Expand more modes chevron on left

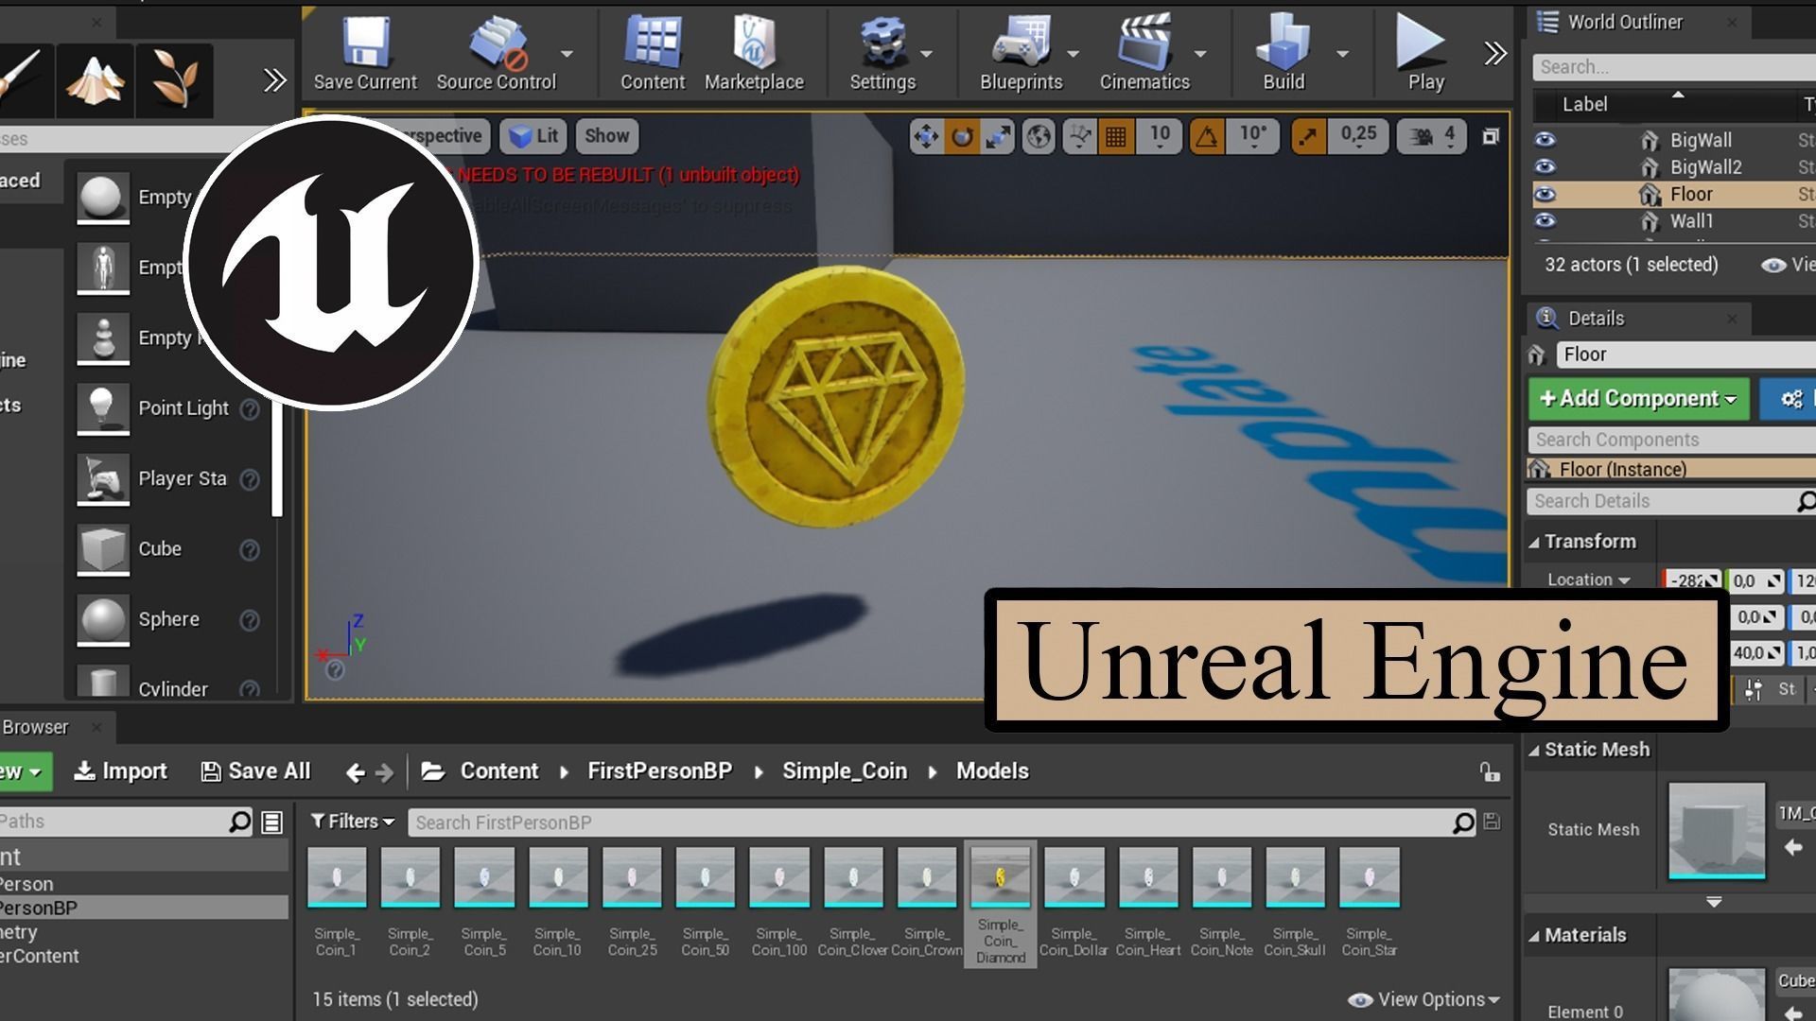tap(274, 80)
